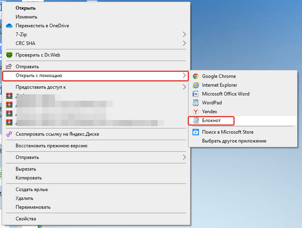
Task: Expand the lower Отправить submenu arrow
Action: click(184, 157)
